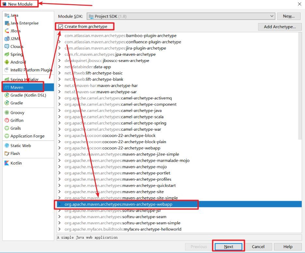The height and width of the screenshot is (253, 305).
Task: Select the Application Forge icon
Action: 7,136
